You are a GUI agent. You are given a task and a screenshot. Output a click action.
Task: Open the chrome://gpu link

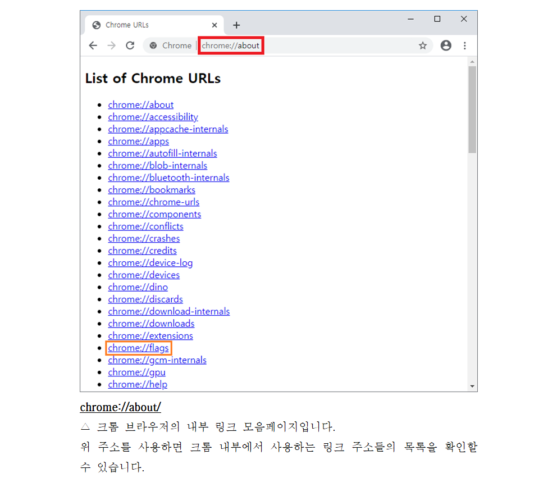click(137, 372)
